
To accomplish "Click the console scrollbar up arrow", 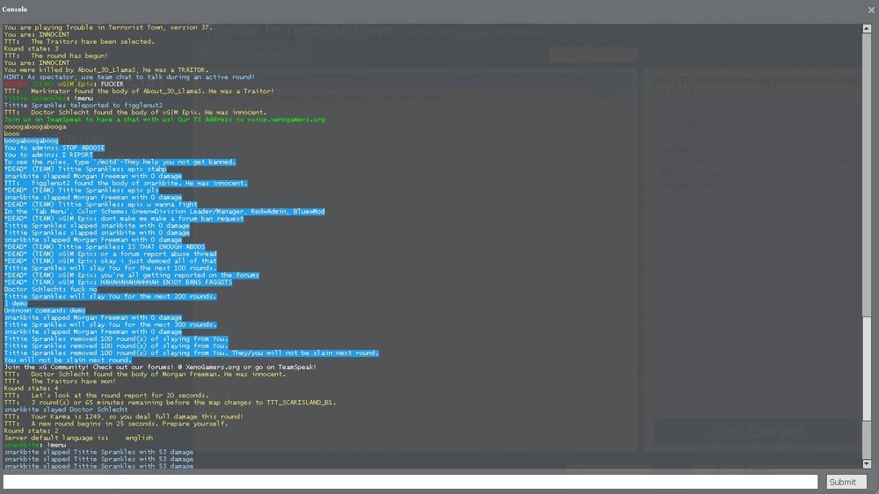I will coord(867,28).
